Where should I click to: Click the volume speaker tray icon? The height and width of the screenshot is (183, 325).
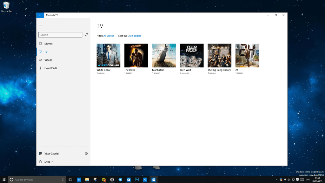coord(289,180)
